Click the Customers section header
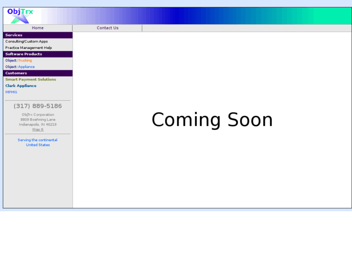This screenshot has width=352, height=264. (x=38, y=73)
